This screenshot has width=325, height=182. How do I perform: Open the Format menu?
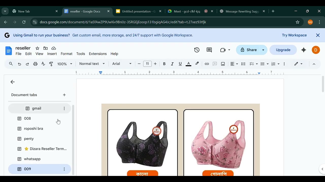67,54
